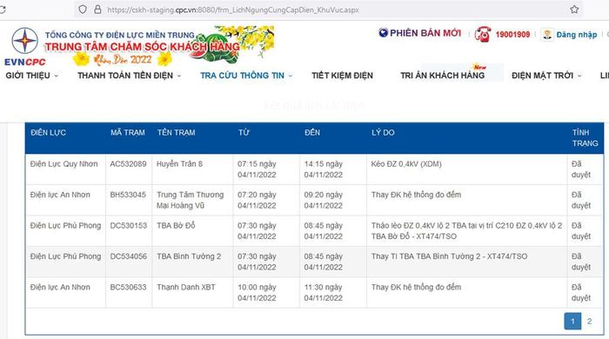
Task: Select the 09:20 ngày 04/11/2022 end time
Action: pyautogui.click(x=323, y=200)
